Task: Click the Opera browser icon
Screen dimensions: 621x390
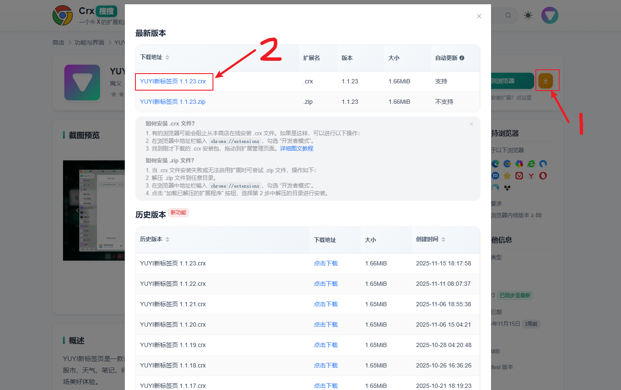Action: (x=543, y=176)
